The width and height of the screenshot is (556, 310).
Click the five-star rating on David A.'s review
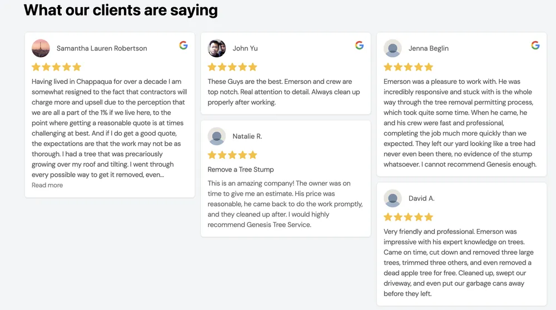pyautogui.click(x=408, y=217)
